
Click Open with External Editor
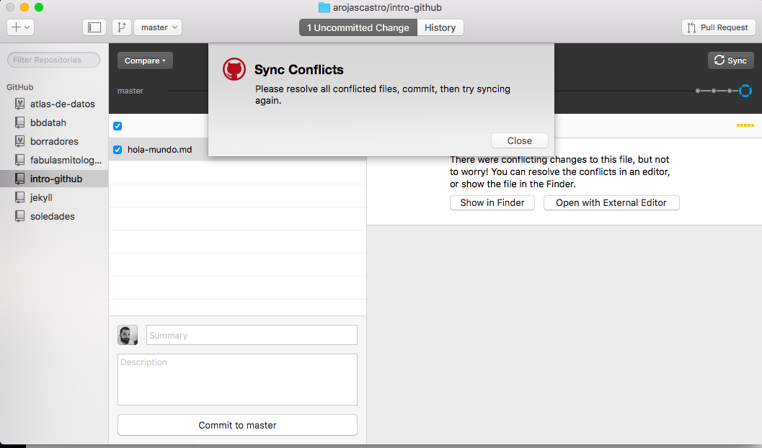[x=611, y=202]
